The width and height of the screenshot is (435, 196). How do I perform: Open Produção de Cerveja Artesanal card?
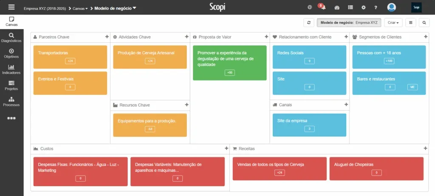(150, 57)
